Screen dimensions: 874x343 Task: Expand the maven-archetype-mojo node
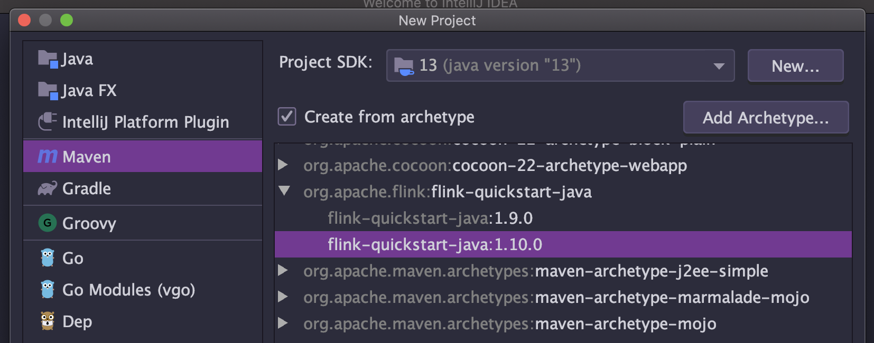click(x=283, y=323)
